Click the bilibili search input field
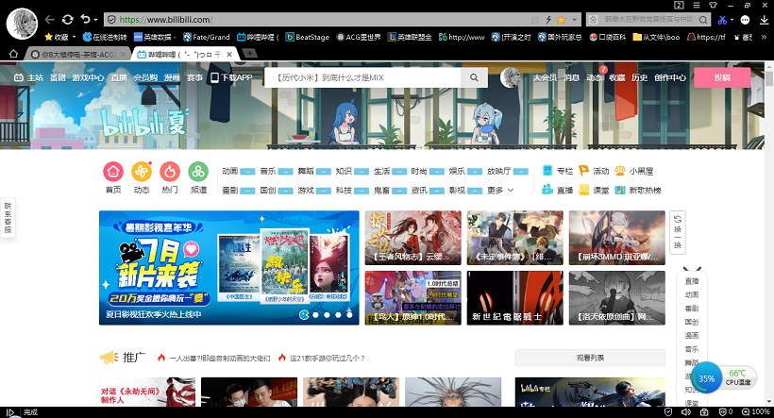 (x=362, y=77)
